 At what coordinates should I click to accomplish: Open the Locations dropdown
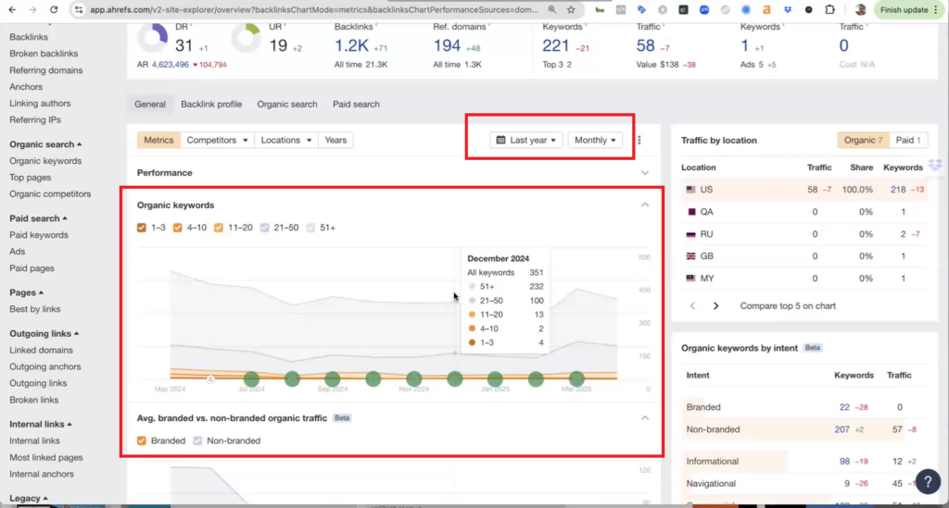click(x=285, y=140)
